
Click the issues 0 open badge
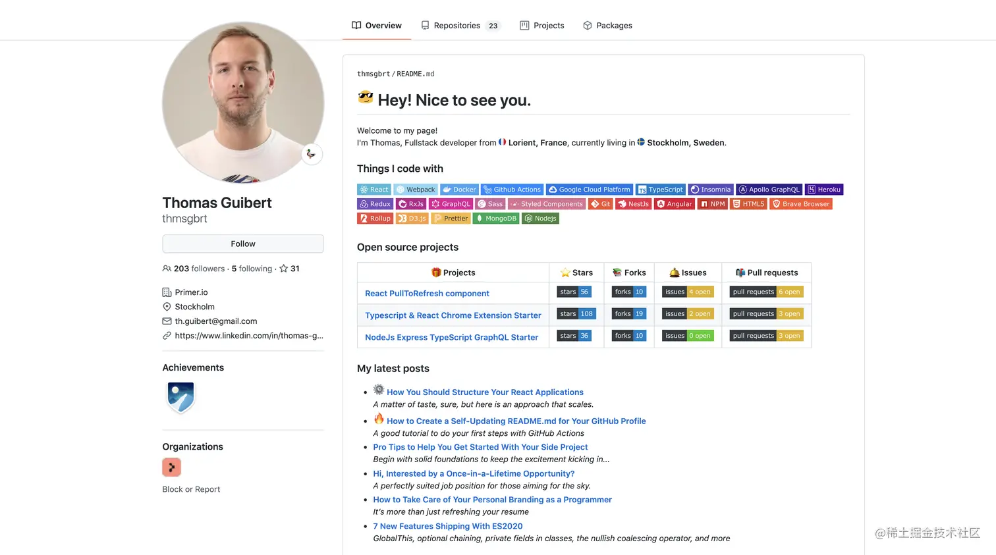pos(688,336)
